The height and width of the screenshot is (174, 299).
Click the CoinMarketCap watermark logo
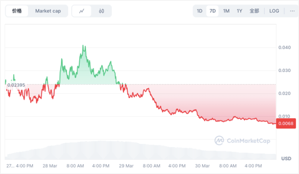[242, 141]
